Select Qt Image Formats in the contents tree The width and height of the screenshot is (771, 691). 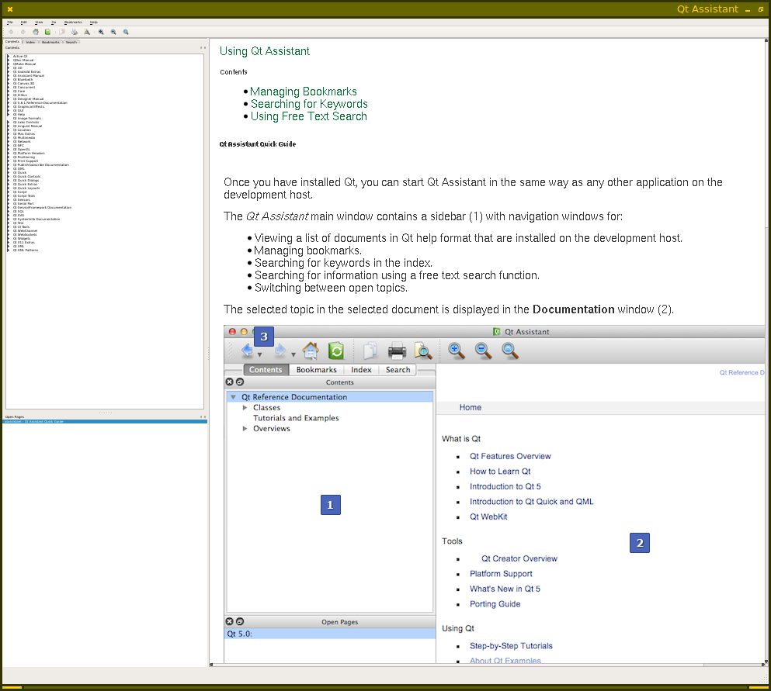27,119
